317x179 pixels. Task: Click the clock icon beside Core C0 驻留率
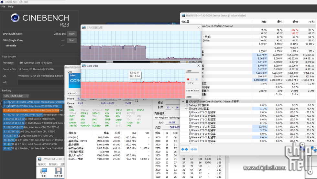point(190,109)
